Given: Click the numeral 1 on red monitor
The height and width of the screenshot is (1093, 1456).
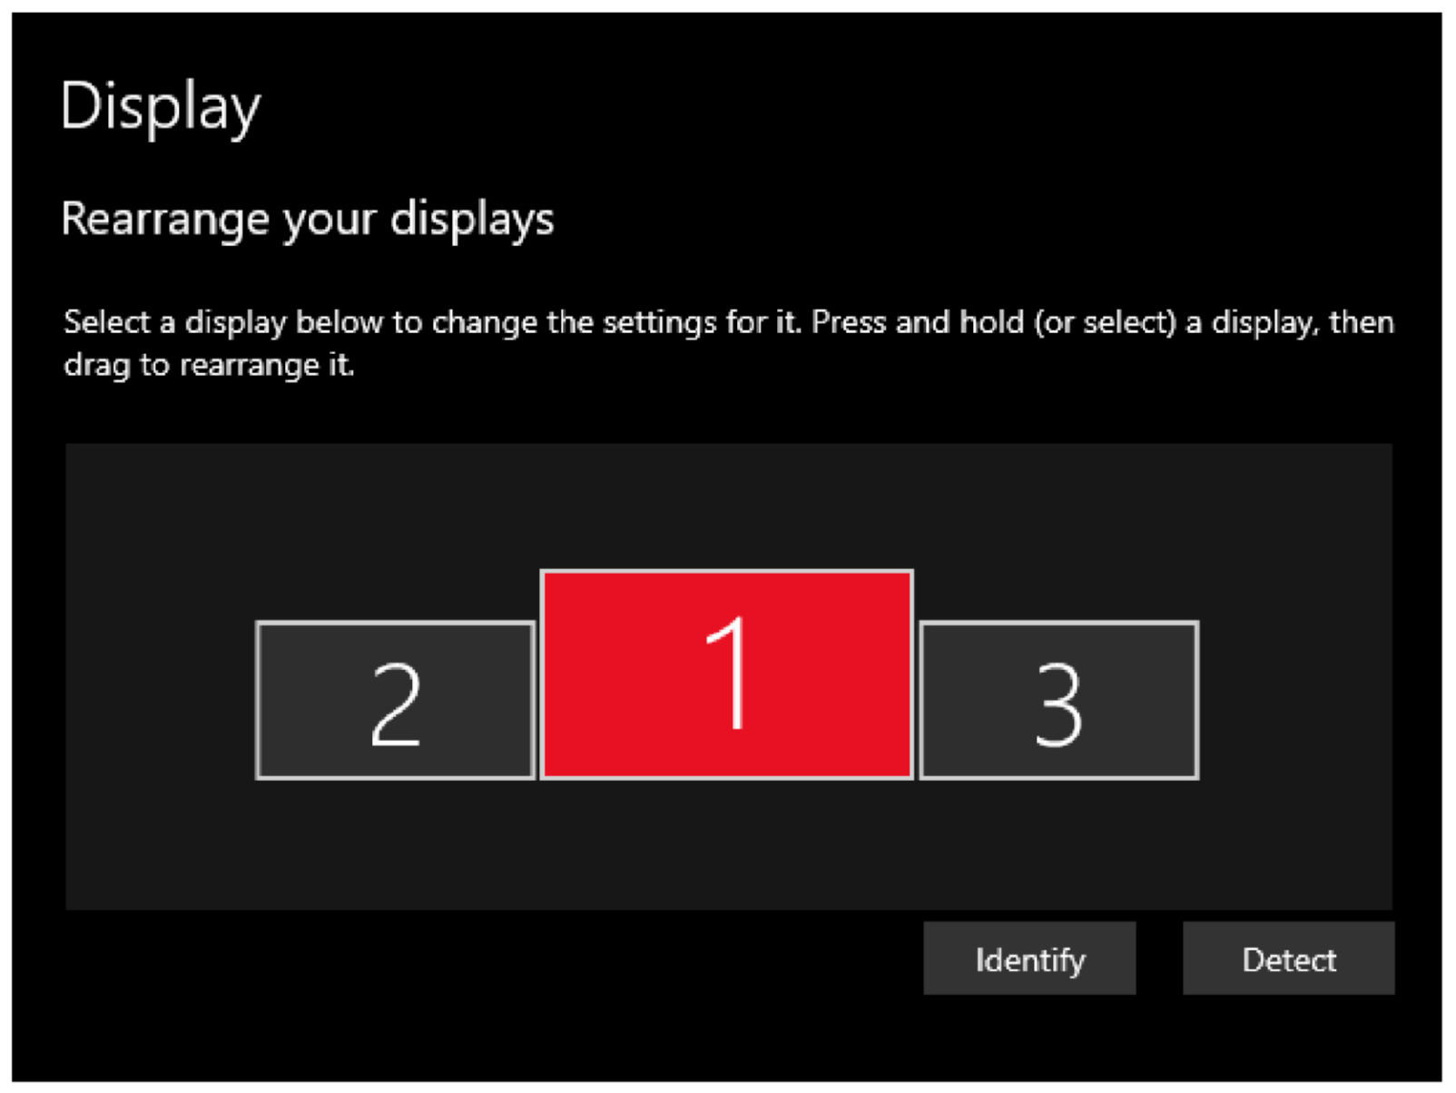Looking at the screenshot, I should (x=728, y=673).
